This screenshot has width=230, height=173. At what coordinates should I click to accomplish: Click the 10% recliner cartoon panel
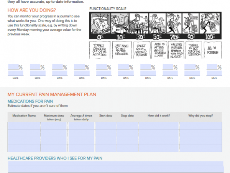click(x=120, y=23)
